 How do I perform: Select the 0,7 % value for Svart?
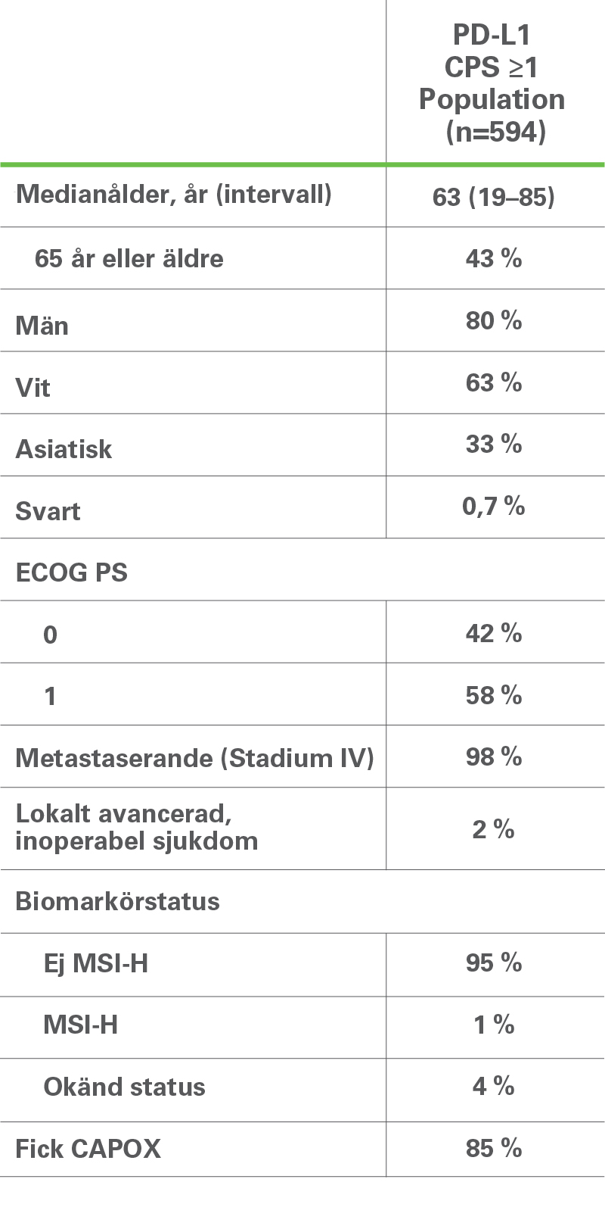(494, 506)
